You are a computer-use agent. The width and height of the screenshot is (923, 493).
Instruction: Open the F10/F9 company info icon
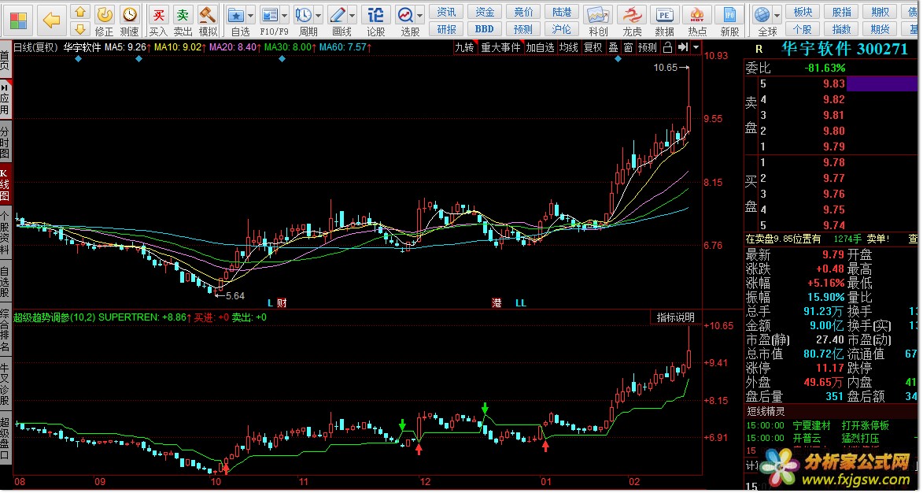pyautogui.click(x=270, y=15)
